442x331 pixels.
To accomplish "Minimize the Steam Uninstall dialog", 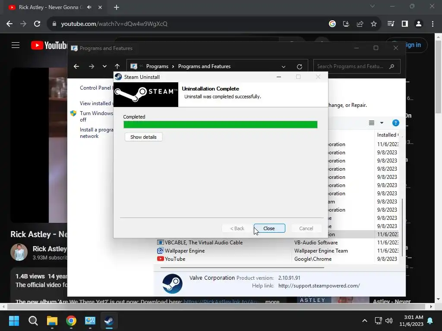I will point(279,77).
